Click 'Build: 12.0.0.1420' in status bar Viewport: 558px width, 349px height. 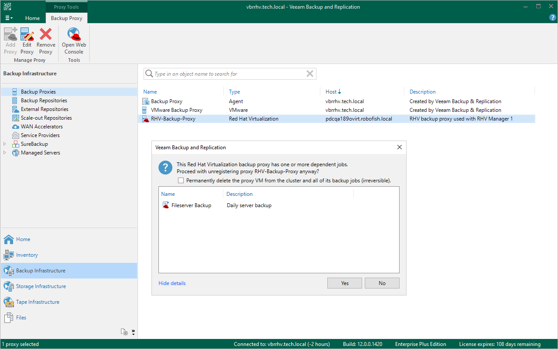[363, 344]
